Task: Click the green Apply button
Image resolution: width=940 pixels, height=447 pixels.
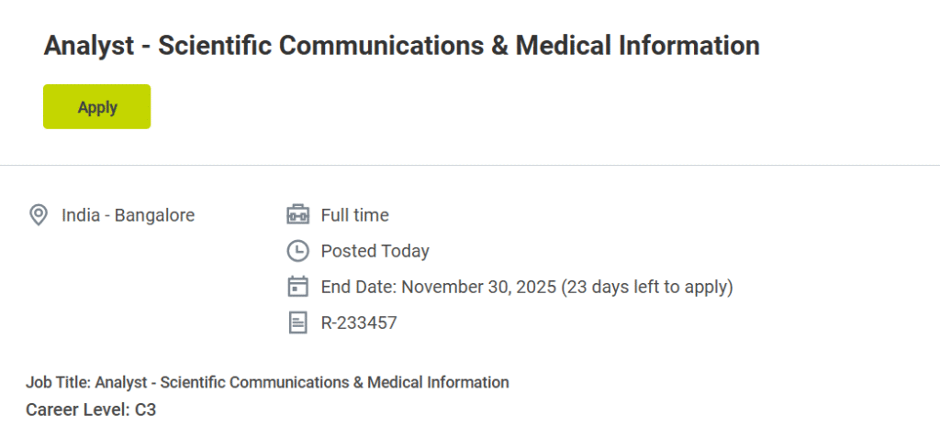Action: click(96, 107)
